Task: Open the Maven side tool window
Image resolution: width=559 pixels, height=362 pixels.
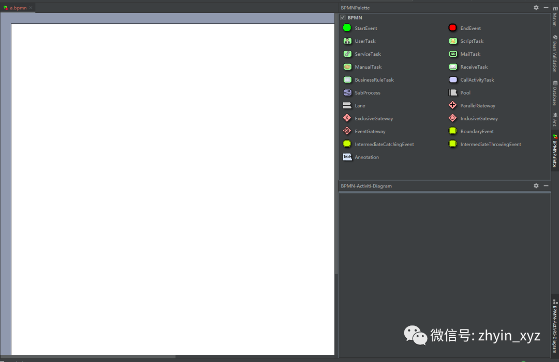Action: tap(555, 17)
